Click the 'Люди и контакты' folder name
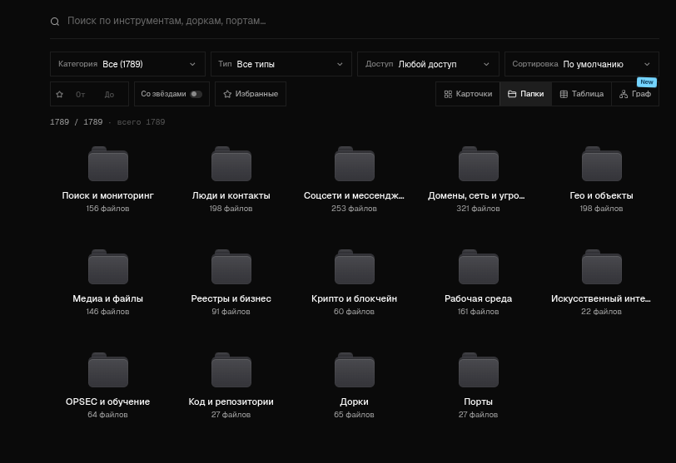The image size is (676, 463). click(231, 195)
